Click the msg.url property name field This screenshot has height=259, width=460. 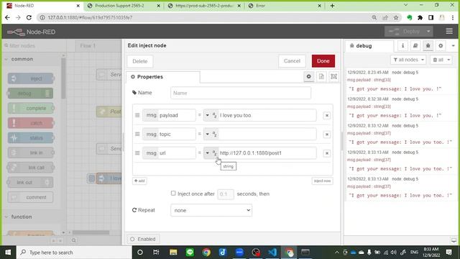[169, 153]
